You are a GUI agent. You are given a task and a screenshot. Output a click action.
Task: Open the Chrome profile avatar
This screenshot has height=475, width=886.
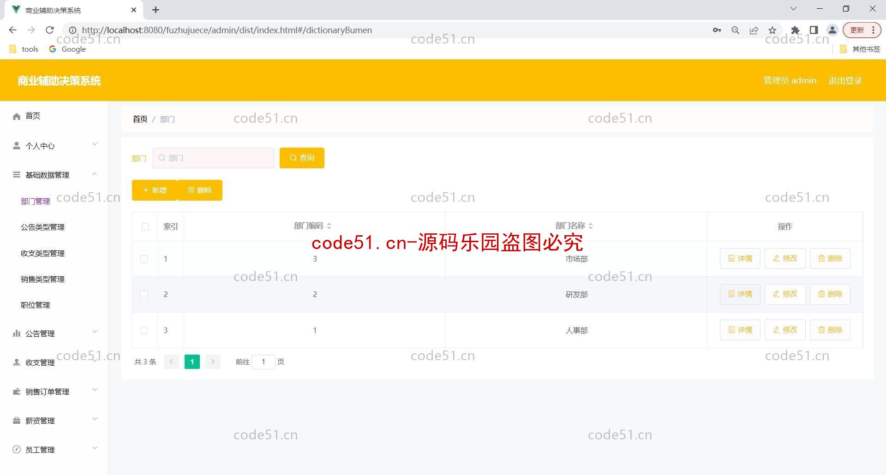point(832,30)
